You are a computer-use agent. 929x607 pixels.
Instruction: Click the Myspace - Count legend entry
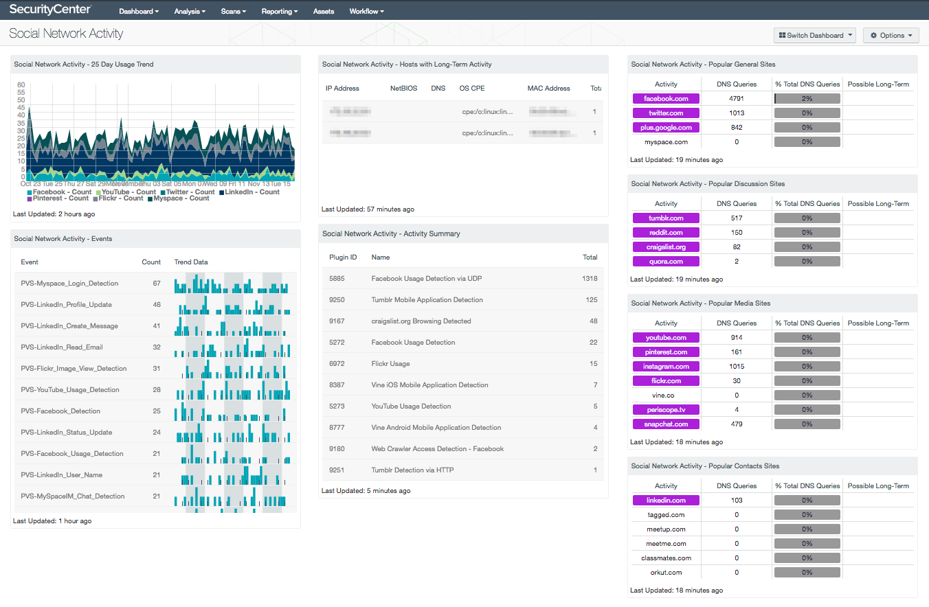pos(179,198)
